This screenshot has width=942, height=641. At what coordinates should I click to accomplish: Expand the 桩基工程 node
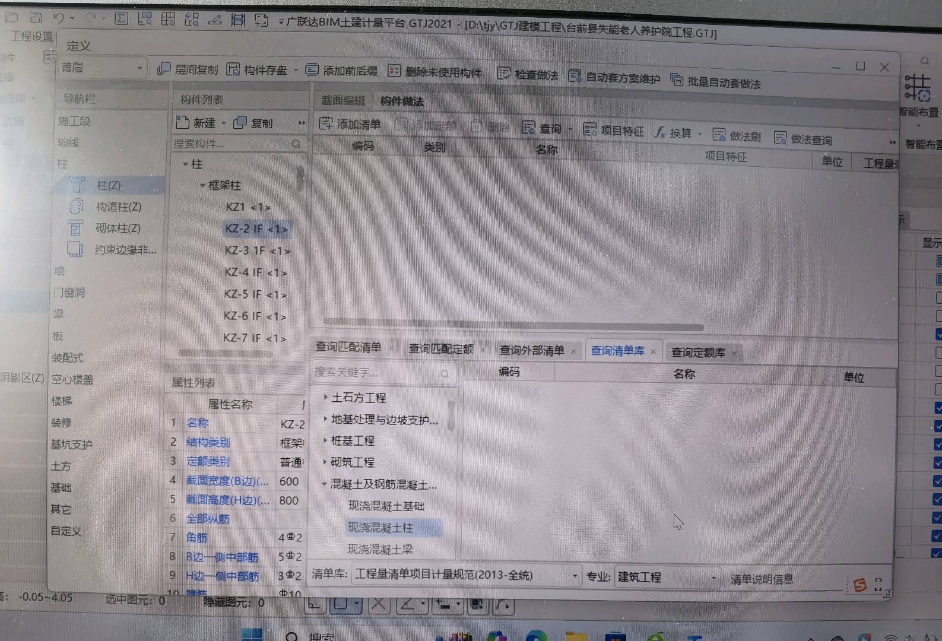pyautogui.click(x=325, y=440)
